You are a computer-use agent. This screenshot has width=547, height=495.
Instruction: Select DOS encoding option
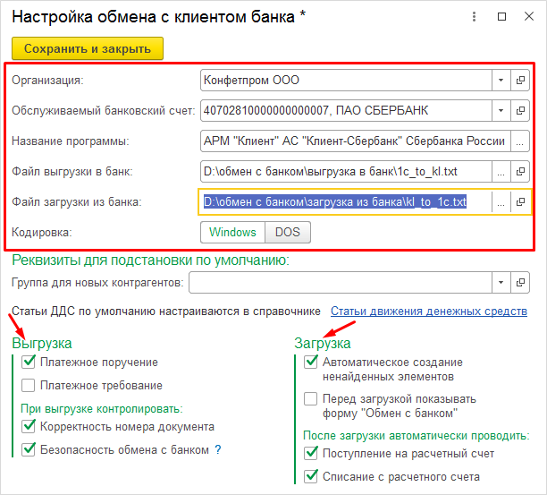pyautogui.click(x=287, y=233)
